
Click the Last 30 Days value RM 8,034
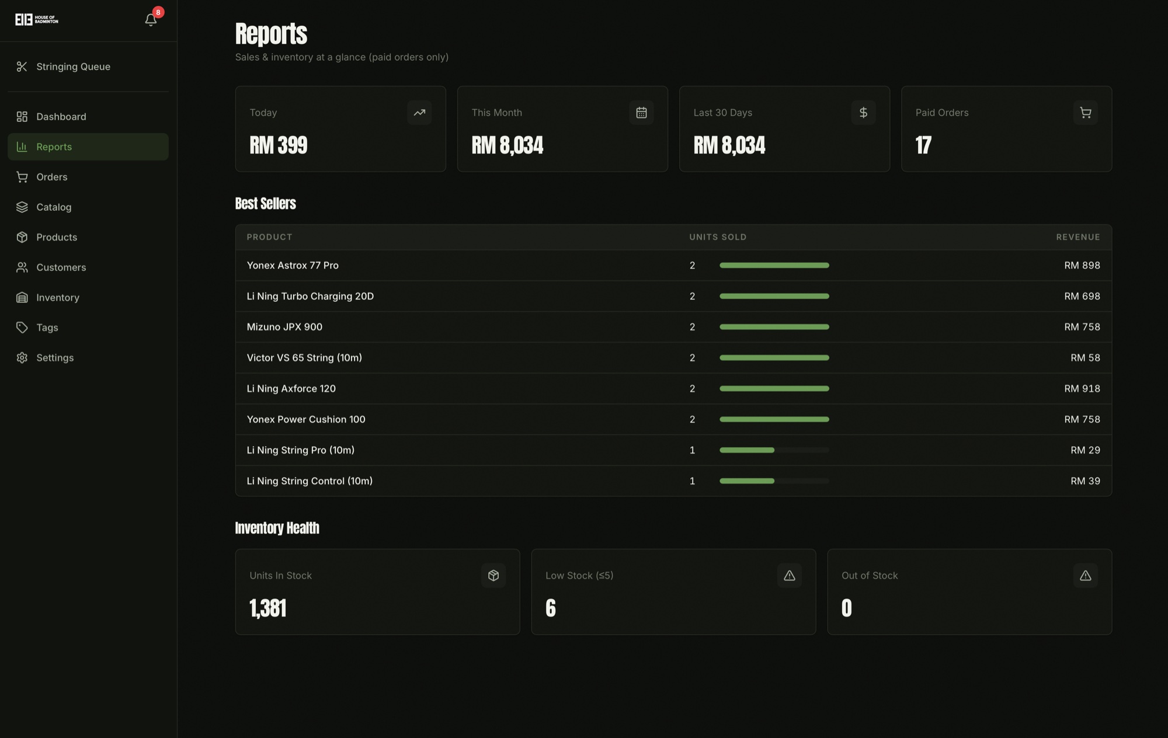[729, 145]
